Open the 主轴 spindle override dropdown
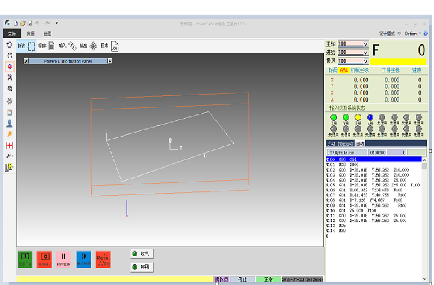Screen dimensions: 434x285 366,44
